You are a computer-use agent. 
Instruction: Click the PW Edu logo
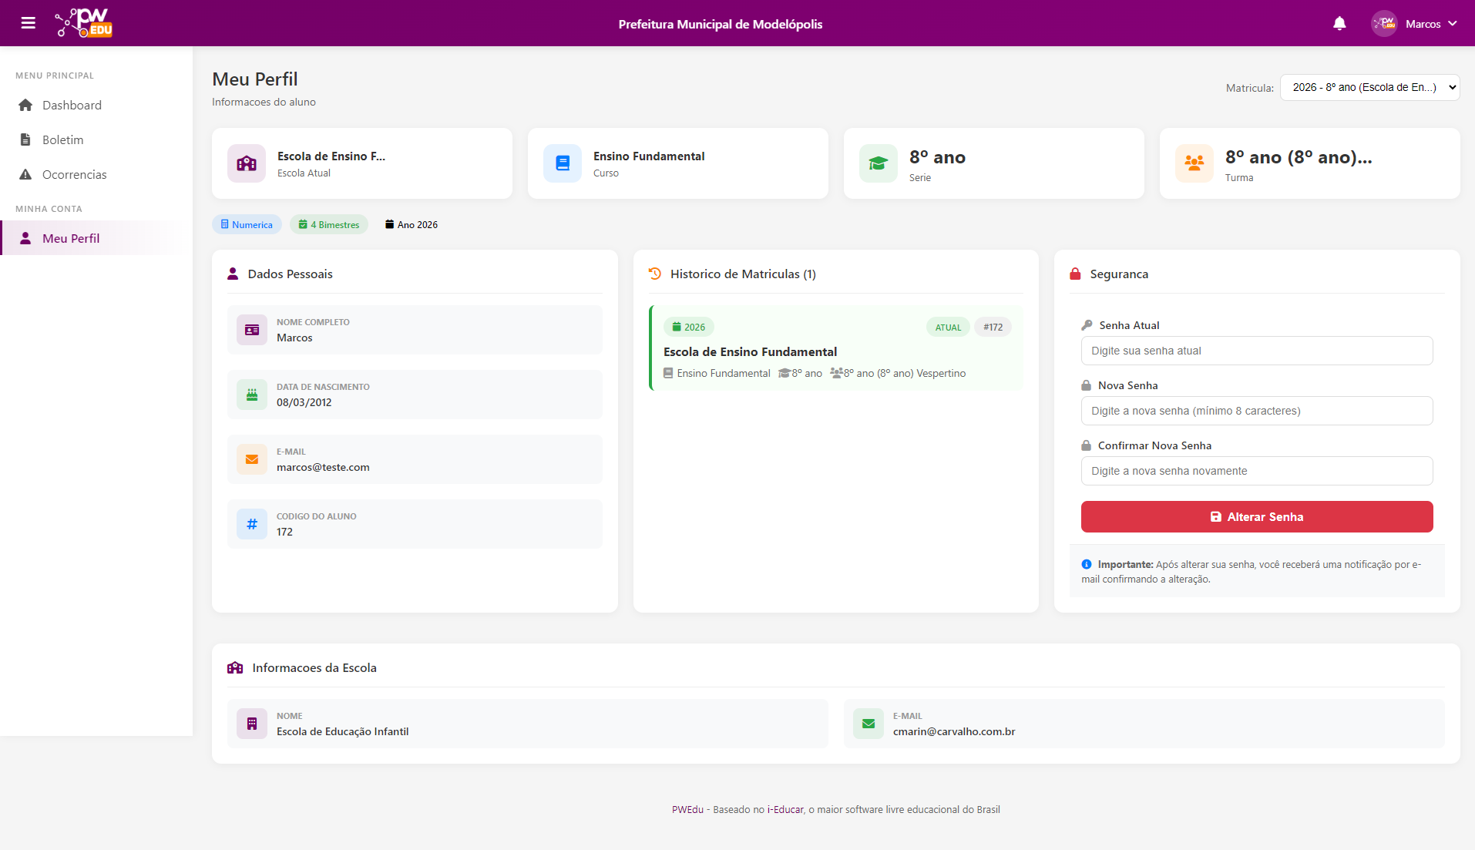tap(84, 23)
